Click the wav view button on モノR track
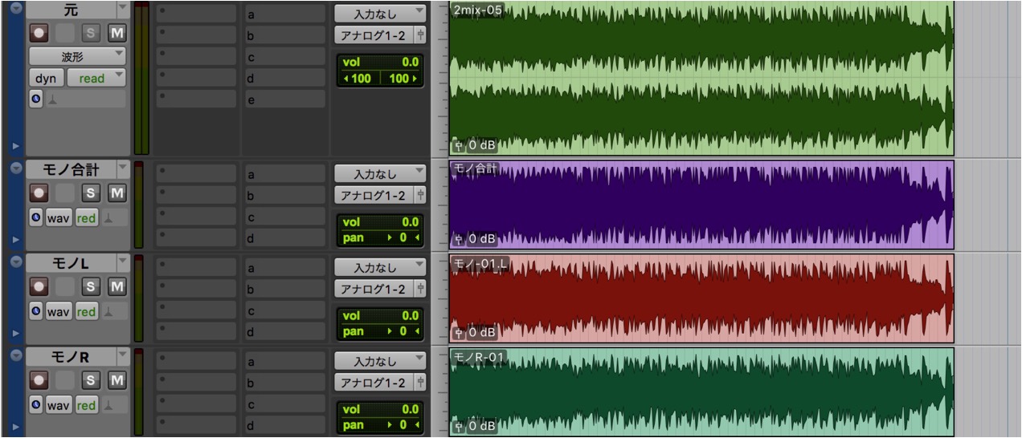This screenshot has width=1022, height=438. point(59,405)
